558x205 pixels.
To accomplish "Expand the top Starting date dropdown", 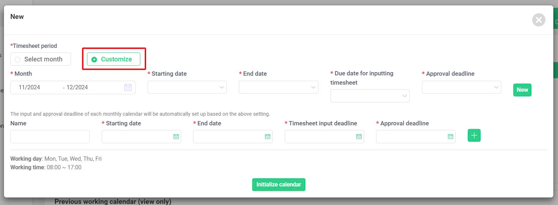I will [x=187, y=87].
